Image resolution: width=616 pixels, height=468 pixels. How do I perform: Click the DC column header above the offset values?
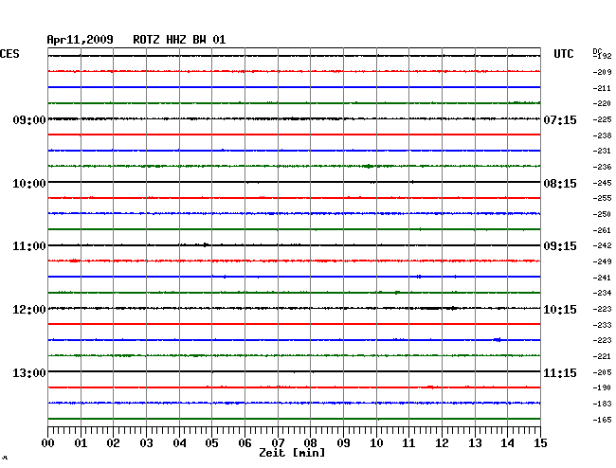[x=597, y=51]
